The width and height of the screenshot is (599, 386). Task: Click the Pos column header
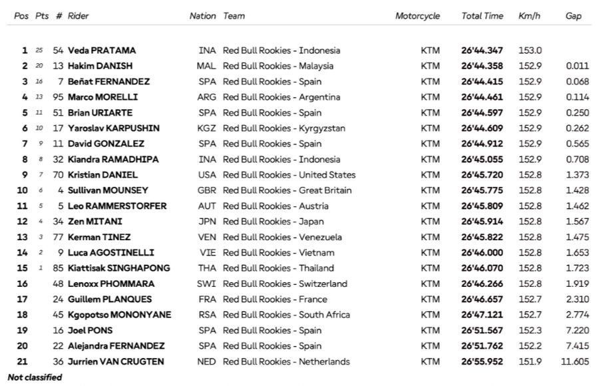[x=21, y=16]
